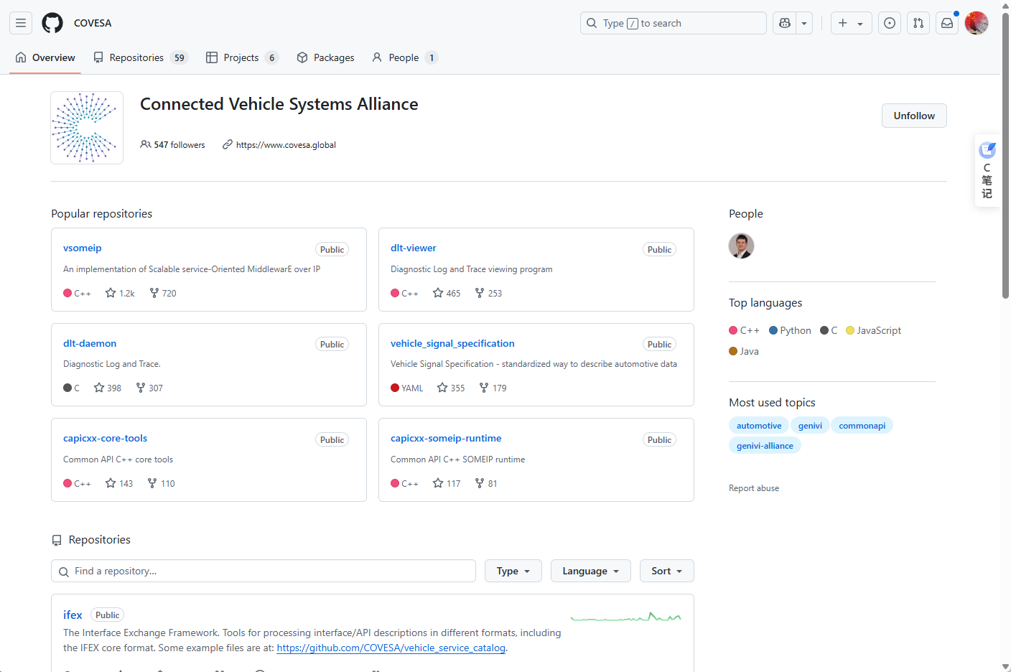Click the COVESA organization name in header
This screenshot has width=1011, height=672.
pyautogui.click(x=93, y=23)
